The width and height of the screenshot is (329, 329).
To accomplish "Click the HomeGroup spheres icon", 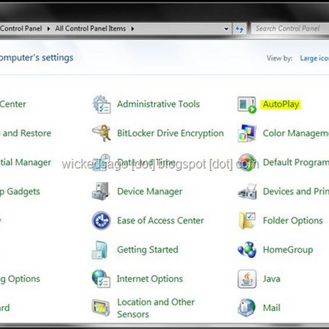I will pyautogui.click(x=247, y=250).
